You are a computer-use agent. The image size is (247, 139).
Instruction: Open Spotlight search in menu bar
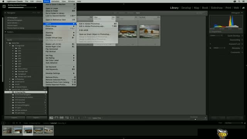[239, 1]
